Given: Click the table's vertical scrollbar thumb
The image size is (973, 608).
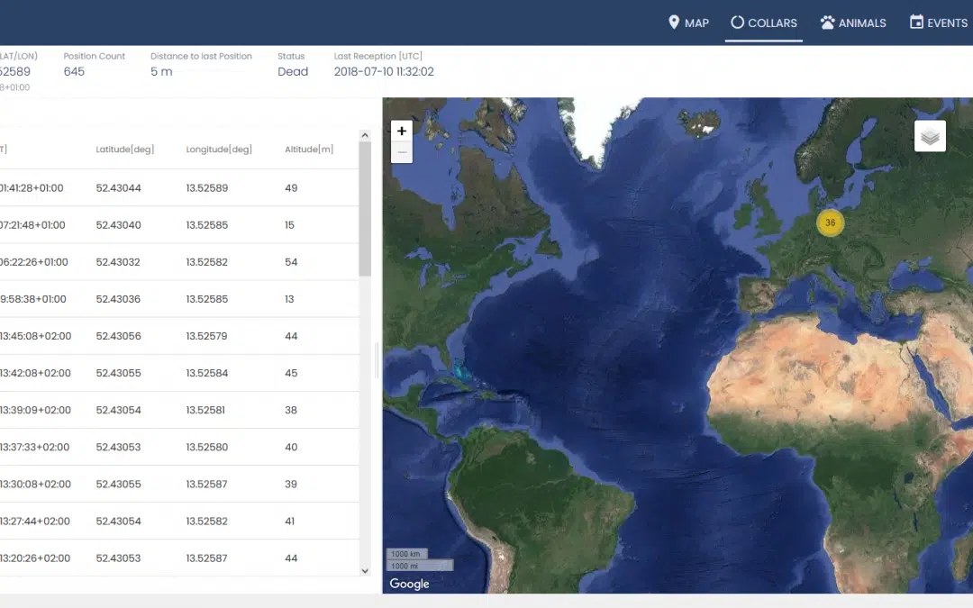Looking at the screenshot, I should [x=365, y=207].
